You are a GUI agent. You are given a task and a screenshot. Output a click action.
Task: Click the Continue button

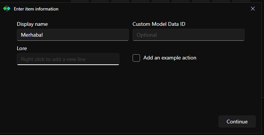pos(237,122)
